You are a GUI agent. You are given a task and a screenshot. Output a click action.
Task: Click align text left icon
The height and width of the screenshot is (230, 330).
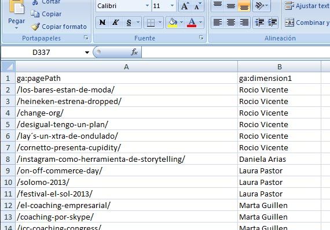tap(218, 23)
